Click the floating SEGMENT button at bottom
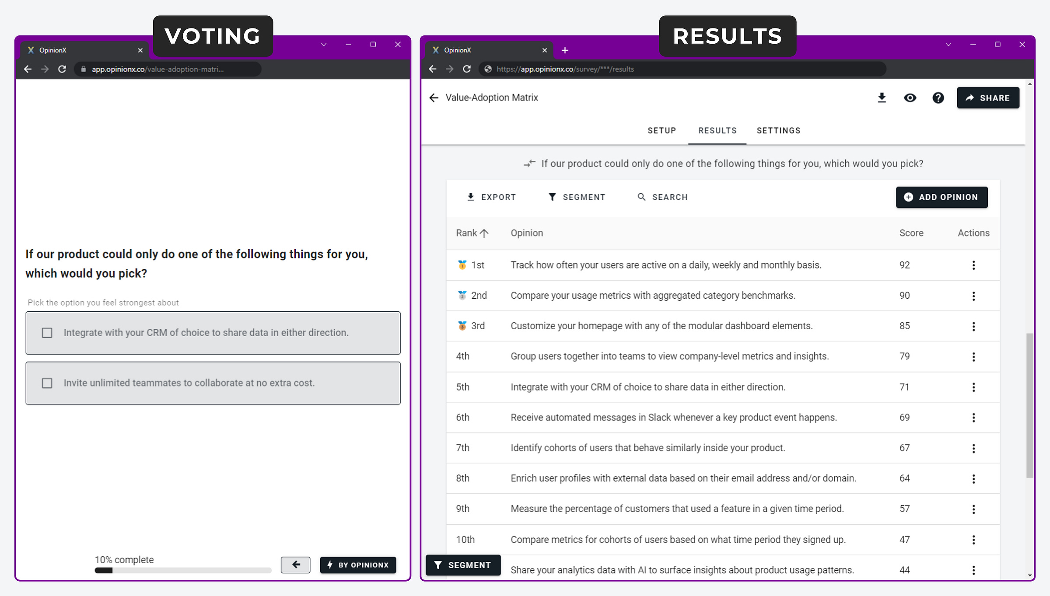The image size is (1050, 596). click(x=463, y=565)
